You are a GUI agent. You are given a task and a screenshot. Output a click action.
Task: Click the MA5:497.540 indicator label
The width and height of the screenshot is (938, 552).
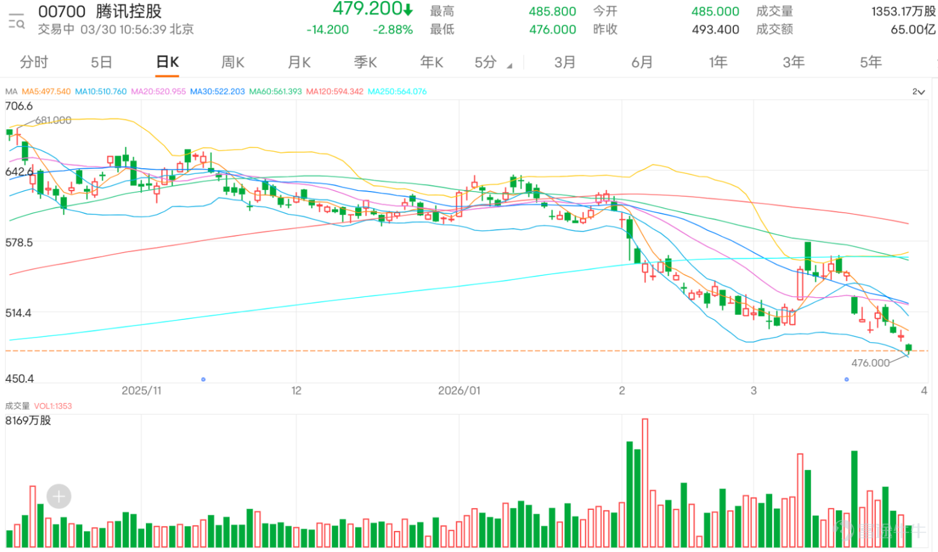tap(46, 91)
